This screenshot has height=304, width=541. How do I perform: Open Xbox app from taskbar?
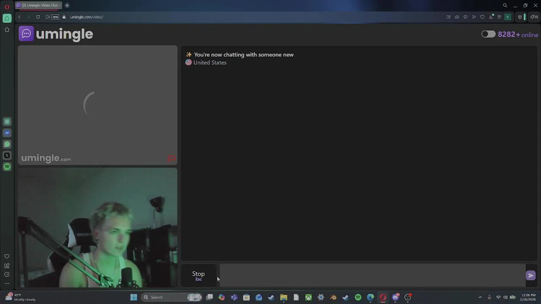click(309, 297)
